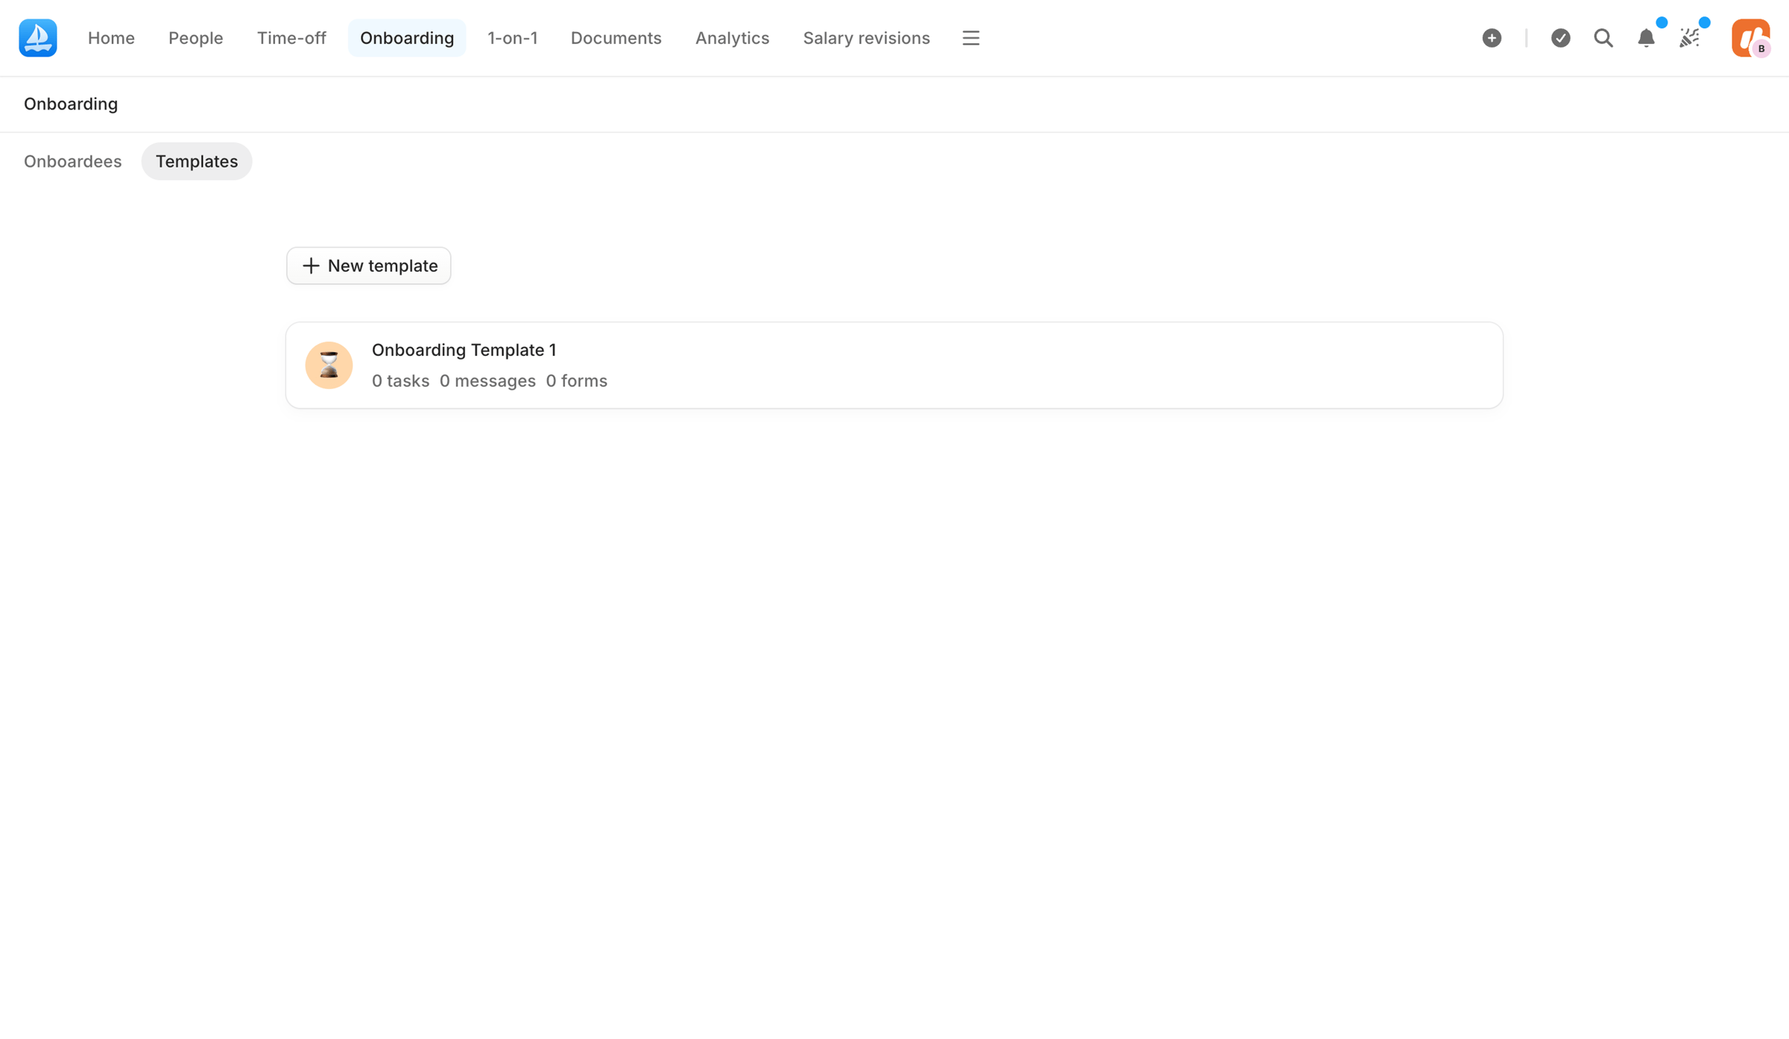Click the plus circle add icon
The image size is (1789, 1039).
[1492, 38]
